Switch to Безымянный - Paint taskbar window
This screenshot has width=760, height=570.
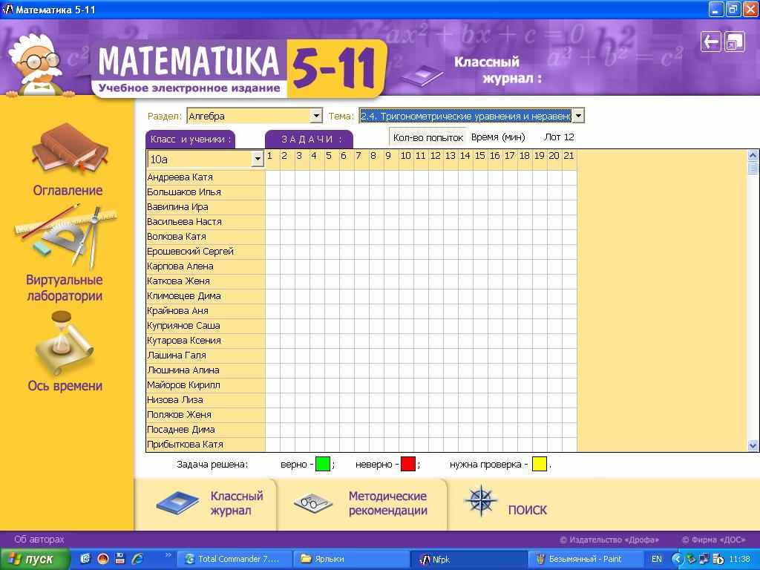point(585,560)
